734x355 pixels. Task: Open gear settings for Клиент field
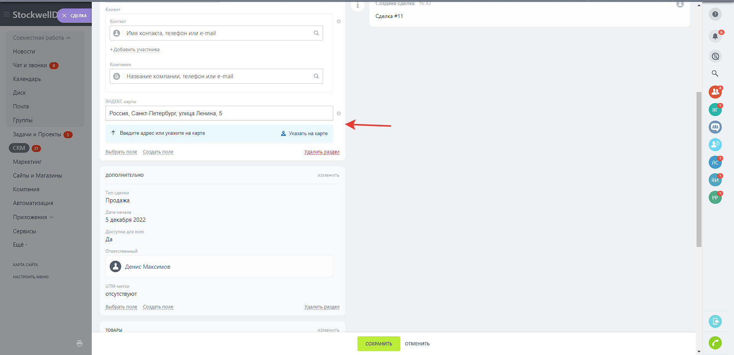pos(339,21)
